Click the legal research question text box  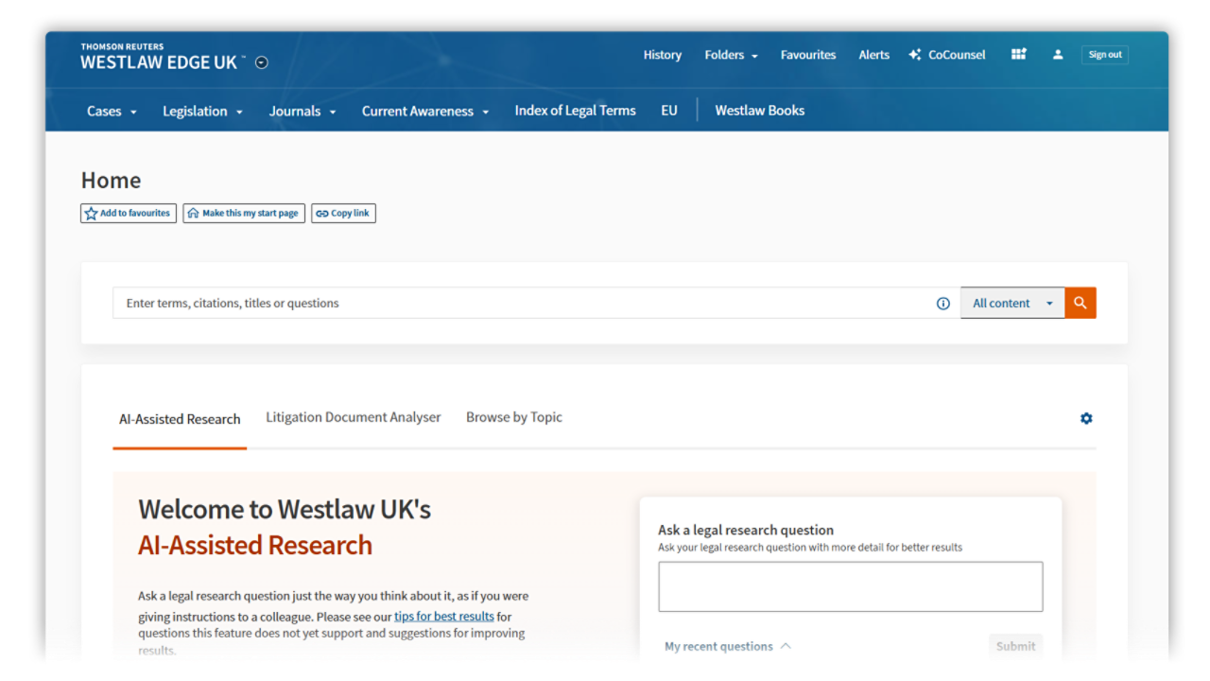(850, 586)
